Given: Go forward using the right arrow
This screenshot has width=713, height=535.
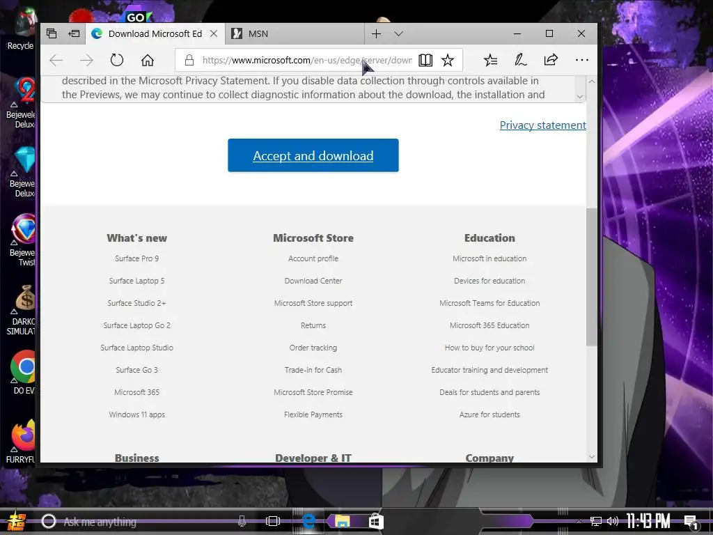Looking at the screenshot, I should pos(86,60).
